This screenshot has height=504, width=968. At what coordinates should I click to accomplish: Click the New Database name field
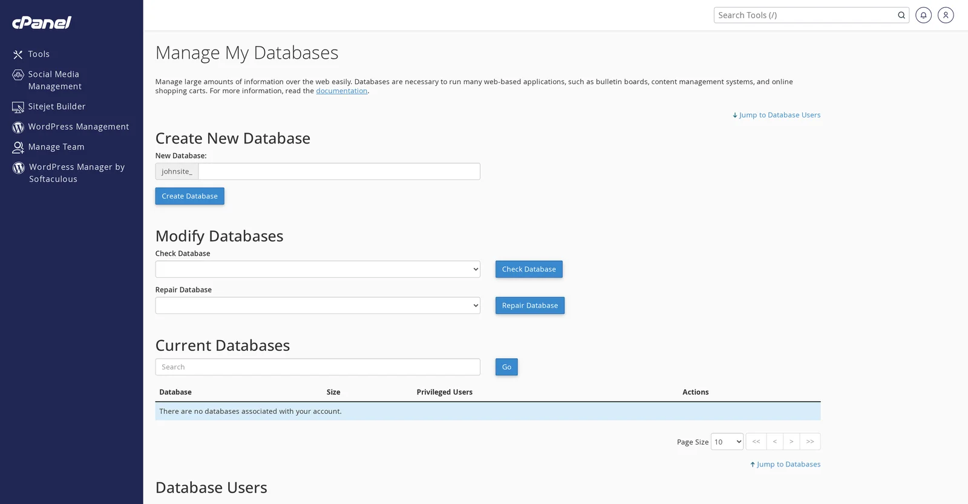coord(339,171)
